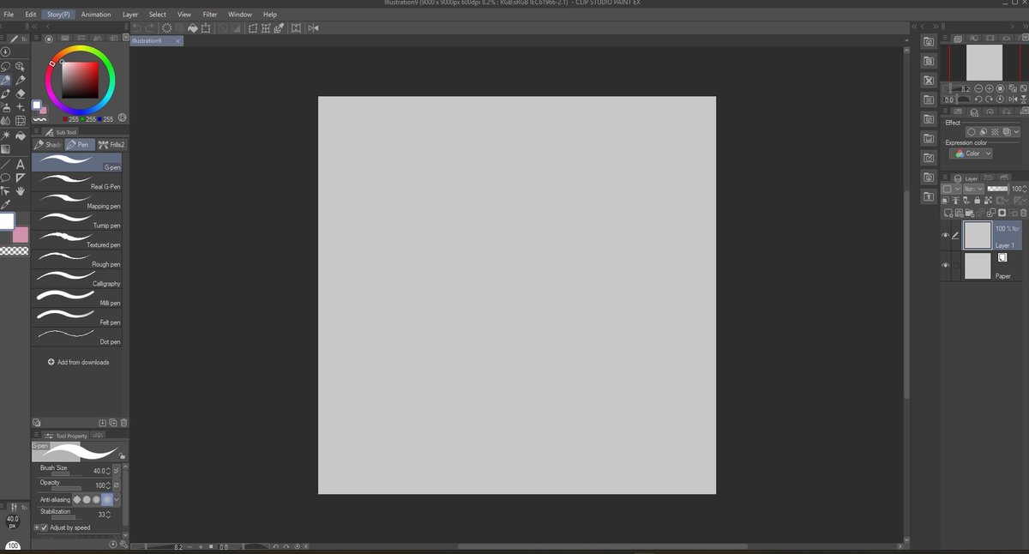Select the Hand move tool
Screen dimensions: 1029x554
pyautogui.click(x=21, y=191)
